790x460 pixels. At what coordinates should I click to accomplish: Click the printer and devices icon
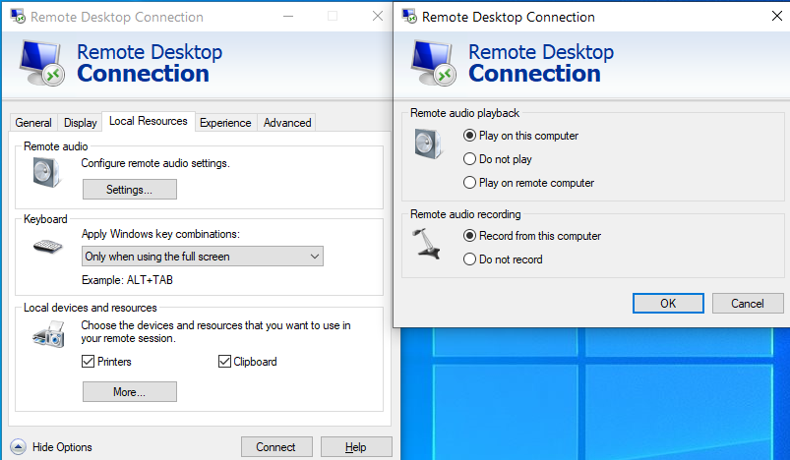coord(49,334)
